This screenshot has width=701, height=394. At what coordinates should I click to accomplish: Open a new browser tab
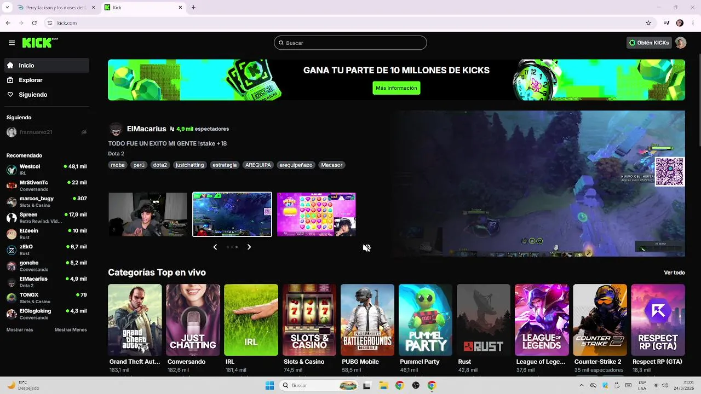tap(193, 7)
